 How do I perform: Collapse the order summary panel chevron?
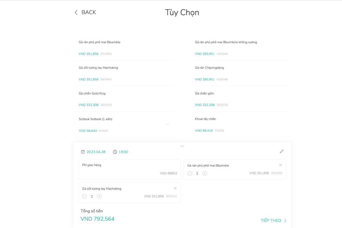(182, 146)
